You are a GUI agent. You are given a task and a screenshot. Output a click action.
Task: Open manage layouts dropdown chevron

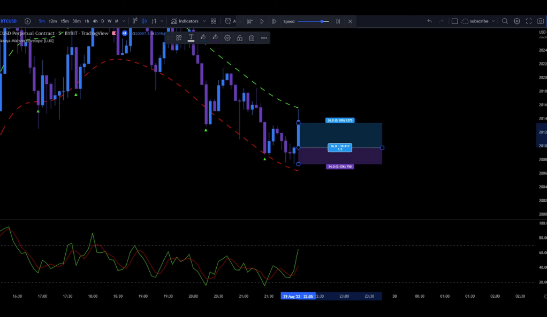493,21
